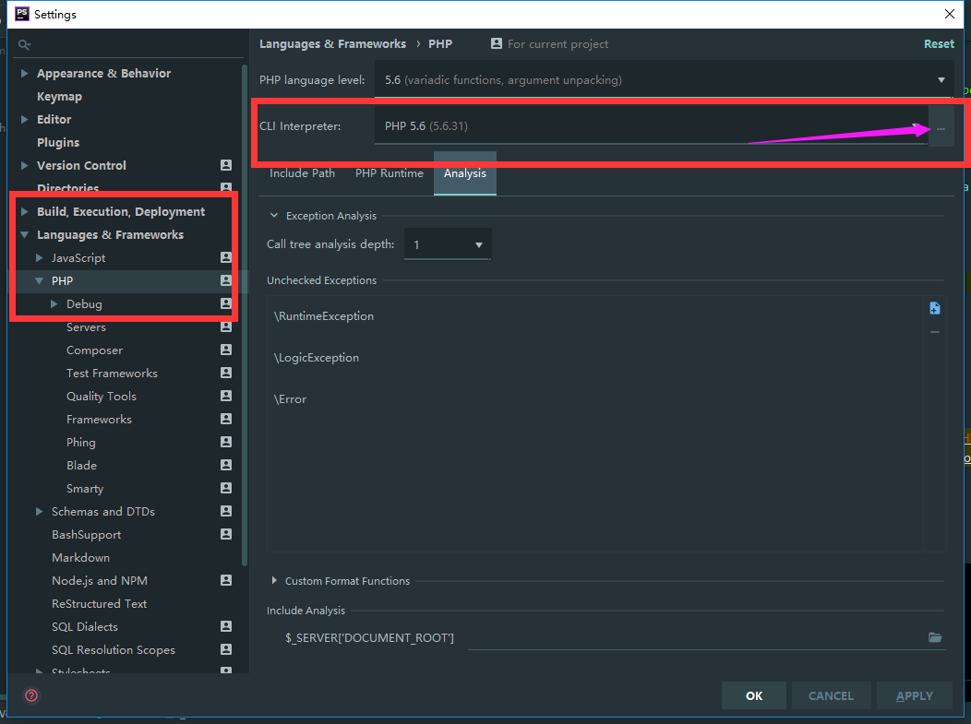Click the project-level icon beside Test Frameworks
This screenshot has width=971, height=724.
(226, 373)
